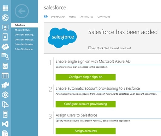Open the Configure tab
This screenshot has width=161, height=136.
(104, 17)
